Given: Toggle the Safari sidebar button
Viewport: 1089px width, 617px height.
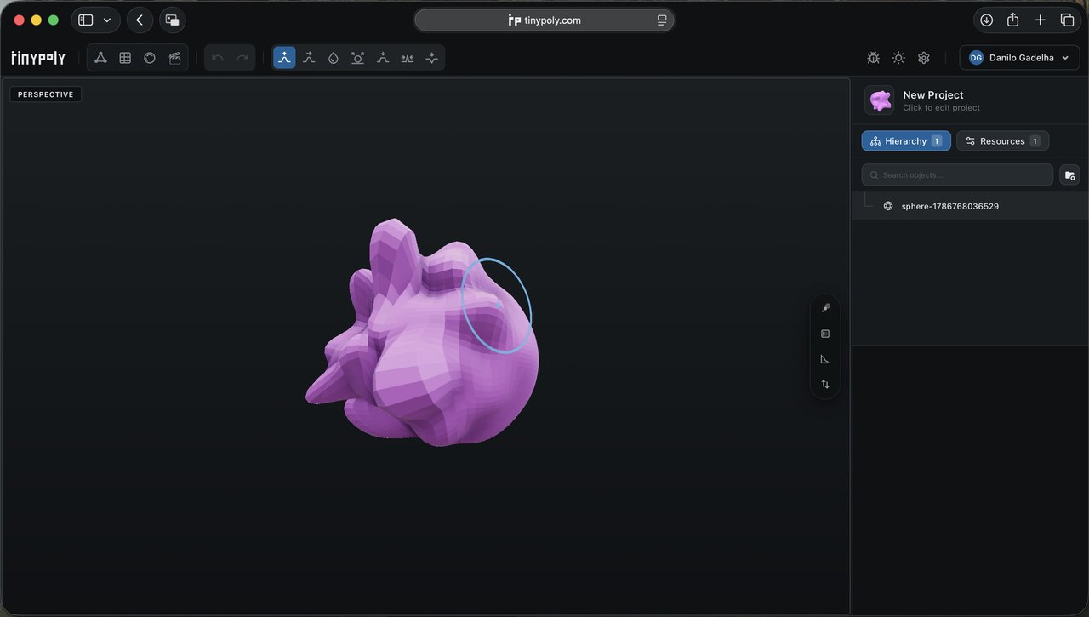Looking at the screenshot, I should [x=86, y=20].
